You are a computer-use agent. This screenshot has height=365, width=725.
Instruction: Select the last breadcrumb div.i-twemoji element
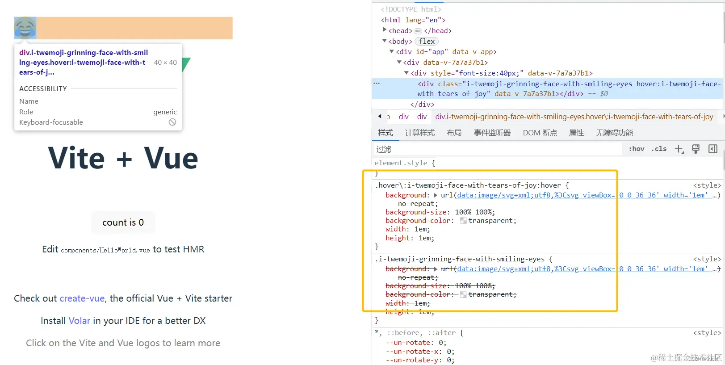coord(574,117)
